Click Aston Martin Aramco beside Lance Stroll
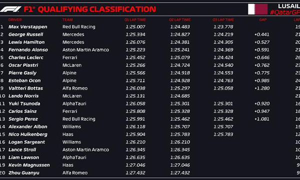The height and width of the screenshot is (180, 300). point(85,149)
